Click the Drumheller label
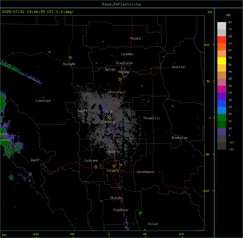Screen dimensions: 243x238 point(180,138)
